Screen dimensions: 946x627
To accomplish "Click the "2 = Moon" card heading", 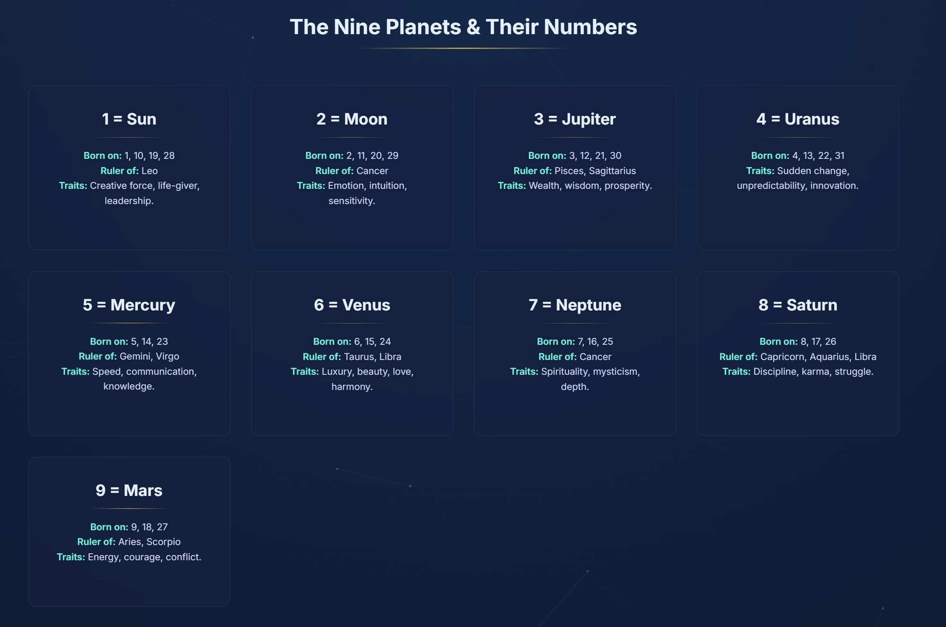I will pos(352,119).
